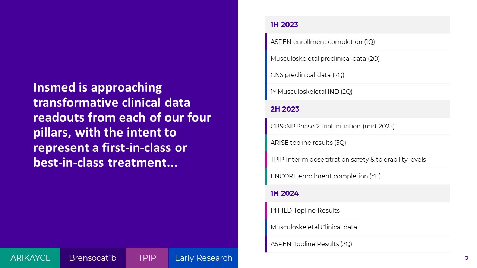Select CRSsNP Phase 2 trial initiation row
This screenshot has height=268, width=477.
pyautogui.click(x=332, y=127)
